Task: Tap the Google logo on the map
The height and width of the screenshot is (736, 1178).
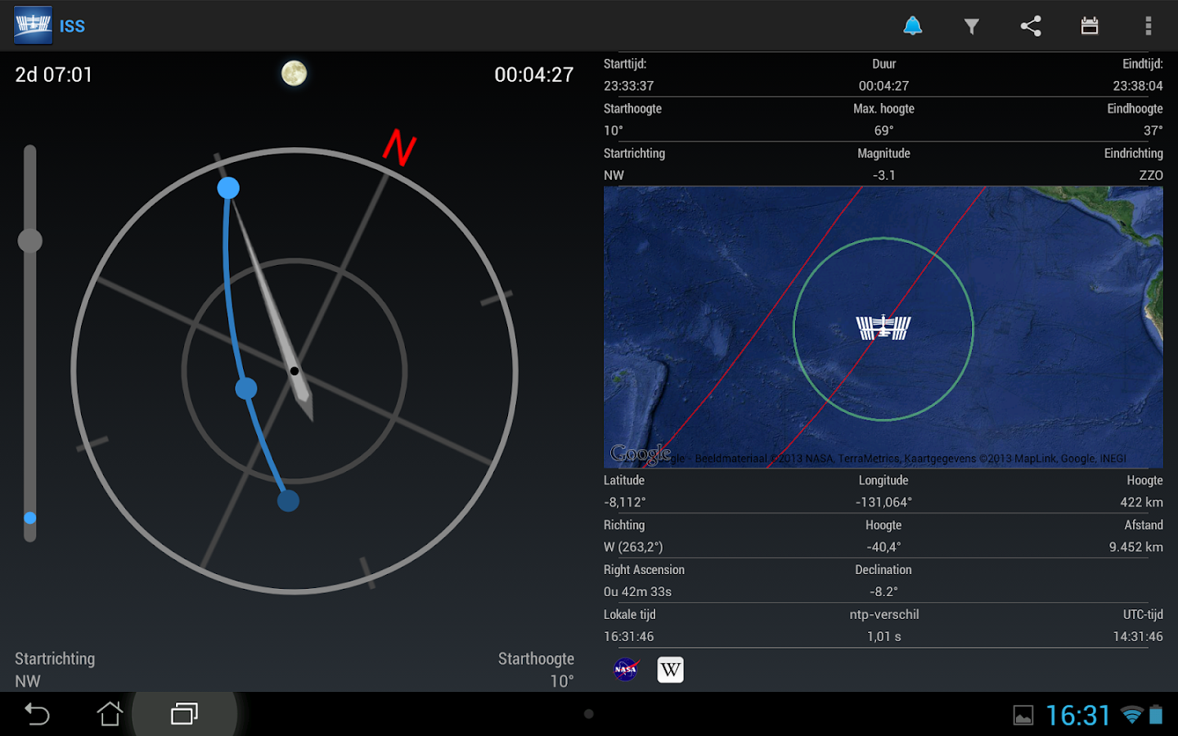Action: pyautogui.click(x=642, y=451)
